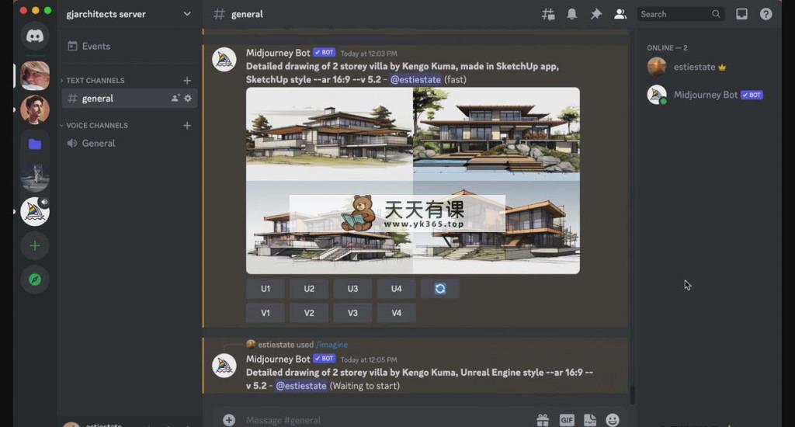Viewport: 795px width, 427px height.
Task: Click U1 upscale button
Action: pyautogui.click(x=266, y=289)
